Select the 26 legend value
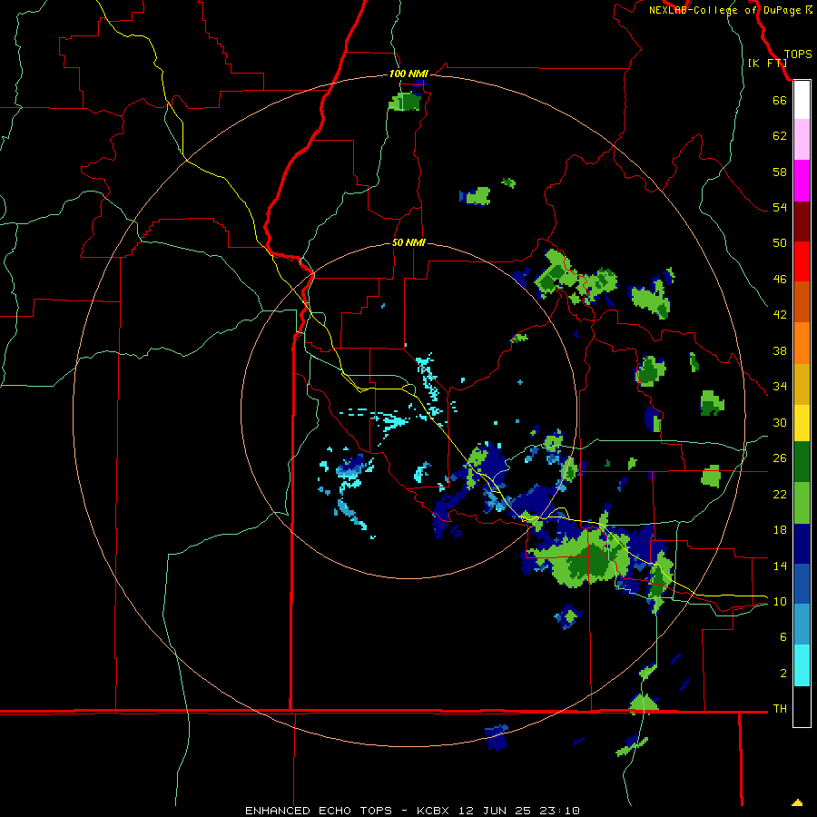Image resolution: width=817 pixels, height=817 pixels. (780, 458)
